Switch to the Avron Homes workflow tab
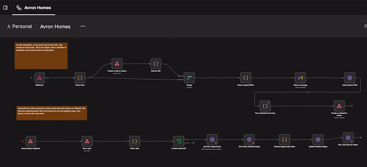Viewport: 367px width, 167px height. pos(34,8)
